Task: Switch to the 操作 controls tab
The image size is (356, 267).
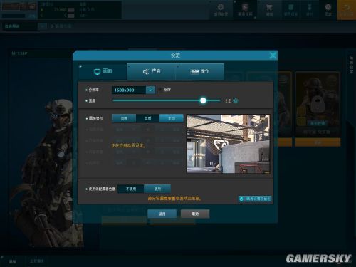Action: [x=200, y=71]
